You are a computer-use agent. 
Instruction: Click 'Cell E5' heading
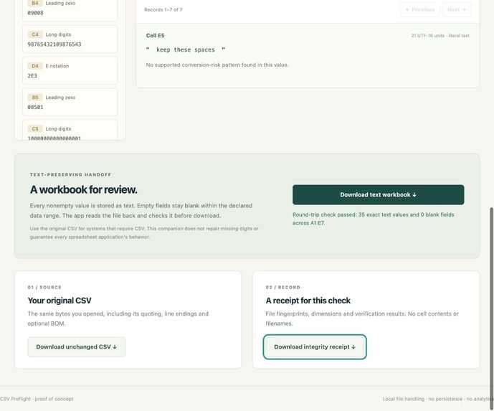(155, 36)
